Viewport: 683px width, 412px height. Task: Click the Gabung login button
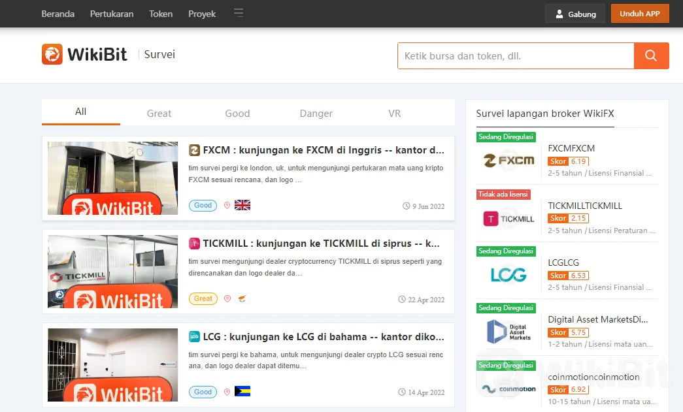click(575, 14)
